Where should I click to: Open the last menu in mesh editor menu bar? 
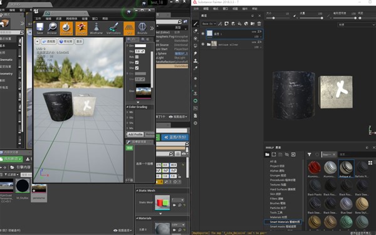click(x=105, y=18)
